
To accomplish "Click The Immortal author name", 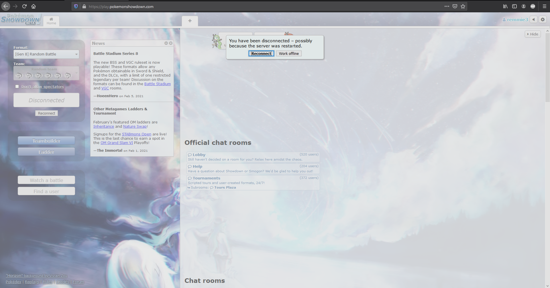I will (109, 151).
